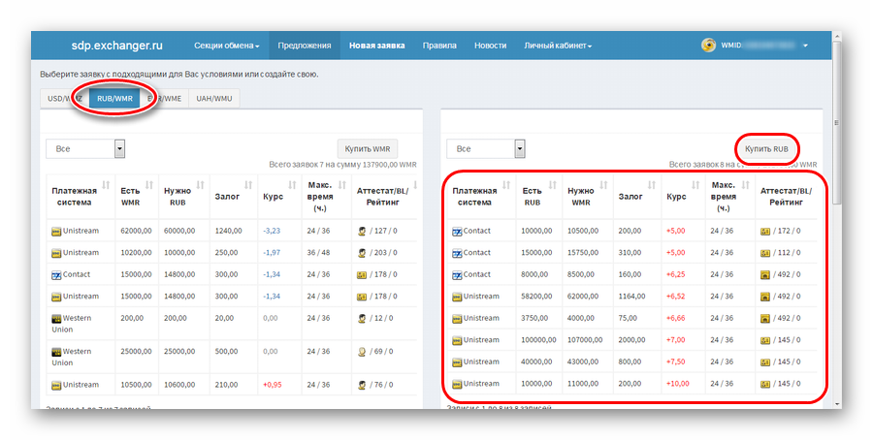Click the Купить WMR button
Image resolution: width=873 pixels, height=440 pixels.
coord(368,148)
